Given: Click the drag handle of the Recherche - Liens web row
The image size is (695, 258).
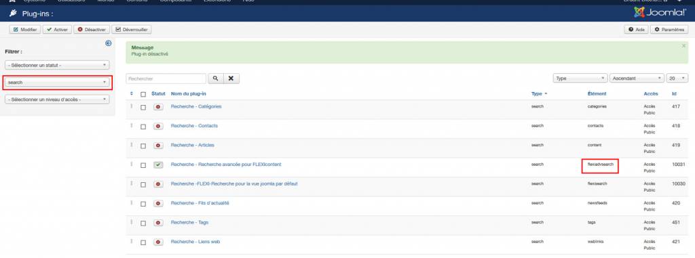Looking at the screenshot, I should (131, 242).
